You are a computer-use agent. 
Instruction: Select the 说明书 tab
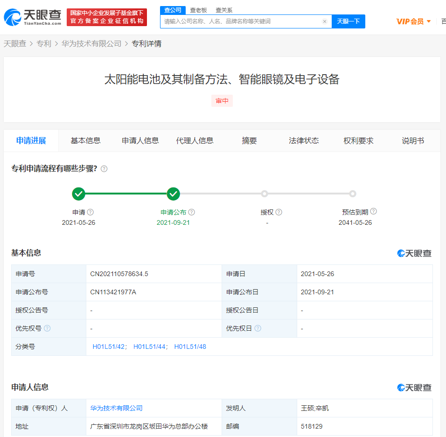(413, 141)
